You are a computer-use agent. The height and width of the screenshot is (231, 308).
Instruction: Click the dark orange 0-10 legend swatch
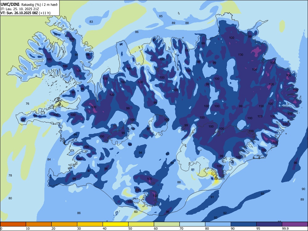(13, 224)
